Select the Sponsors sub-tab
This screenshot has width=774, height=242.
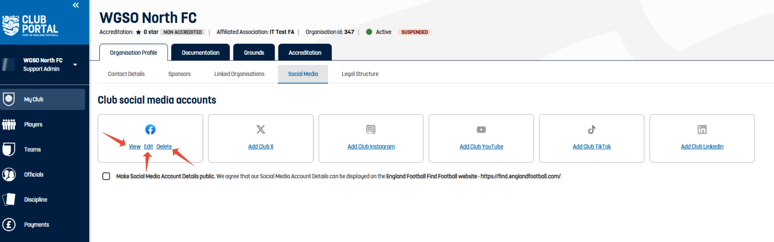[180, 74]
